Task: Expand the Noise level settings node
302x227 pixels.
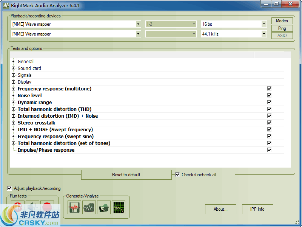Action: coord(13,95)
